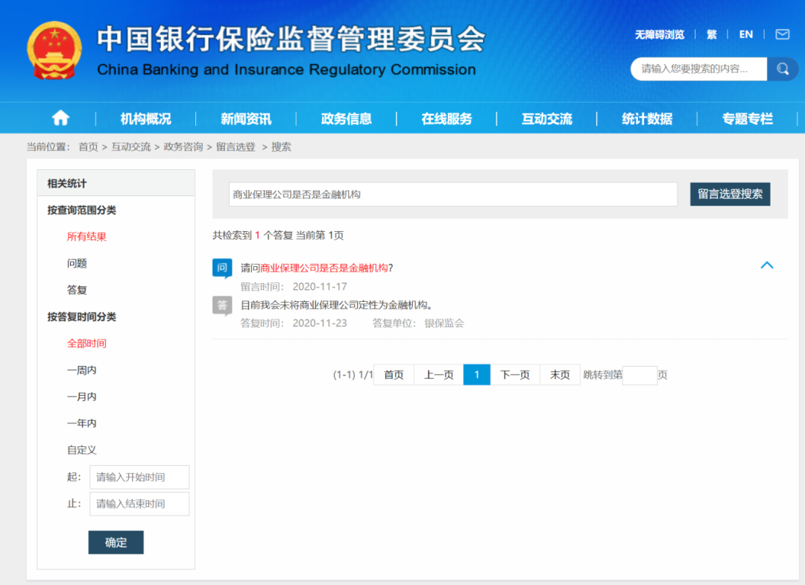805x585 pixels.
Task: Click the 按查询范围分类 heading
Action: (x=82, y=210)
